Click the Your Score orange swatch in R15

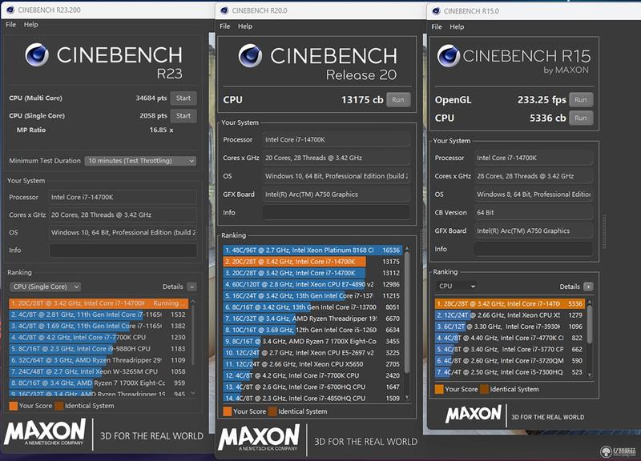[x=439, y=389]
